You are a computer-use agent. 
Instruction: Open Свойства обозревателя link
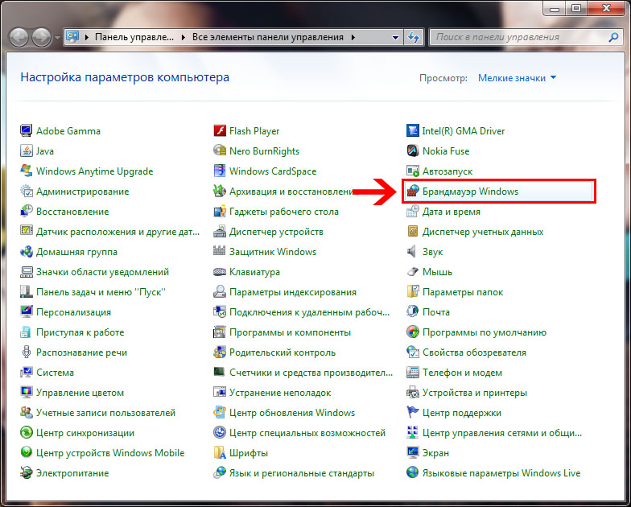pos(474,352)
